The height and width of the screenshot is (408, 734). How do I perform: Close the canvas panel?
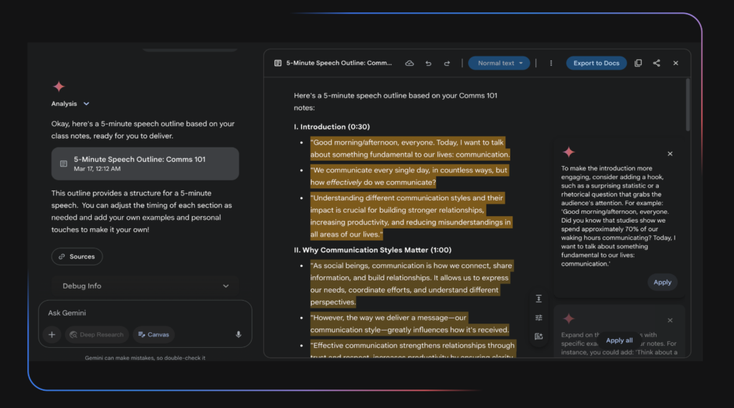click(x=675, y=63)
